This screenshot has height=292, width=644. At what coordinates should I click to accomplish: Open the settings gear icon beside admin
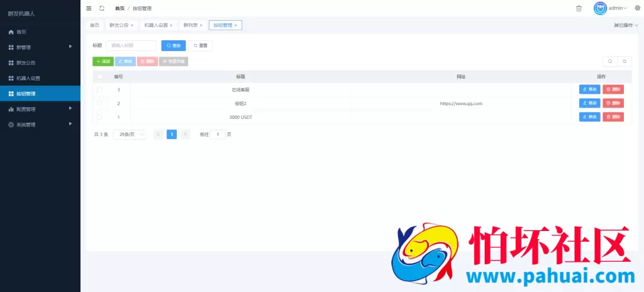click(x=636, y=8)
